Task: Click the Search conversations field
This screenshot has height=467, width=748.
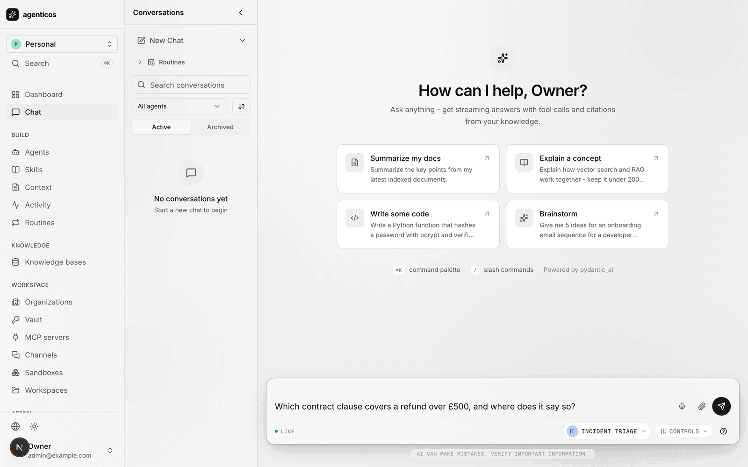Action: (191, 85)
